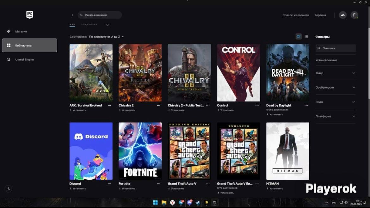
Task: Click the Epic Games taskbar icon
Action: point(215,203)
